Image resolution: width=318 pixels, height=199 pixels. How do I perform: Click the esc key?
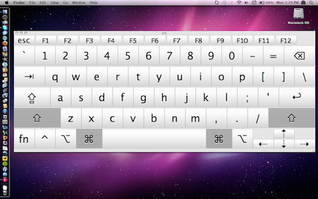coord(24,40)
